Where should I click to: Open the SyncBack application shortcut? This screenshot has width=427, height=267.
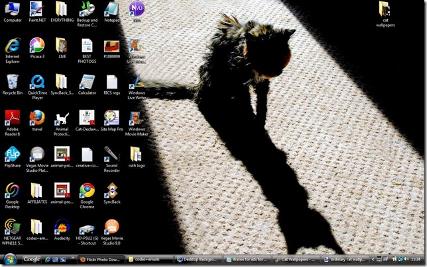pos(111,194)
